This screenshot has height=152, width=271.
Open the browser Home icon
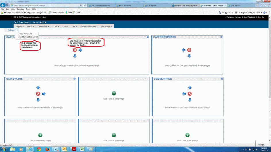click(x=262, y=5)
